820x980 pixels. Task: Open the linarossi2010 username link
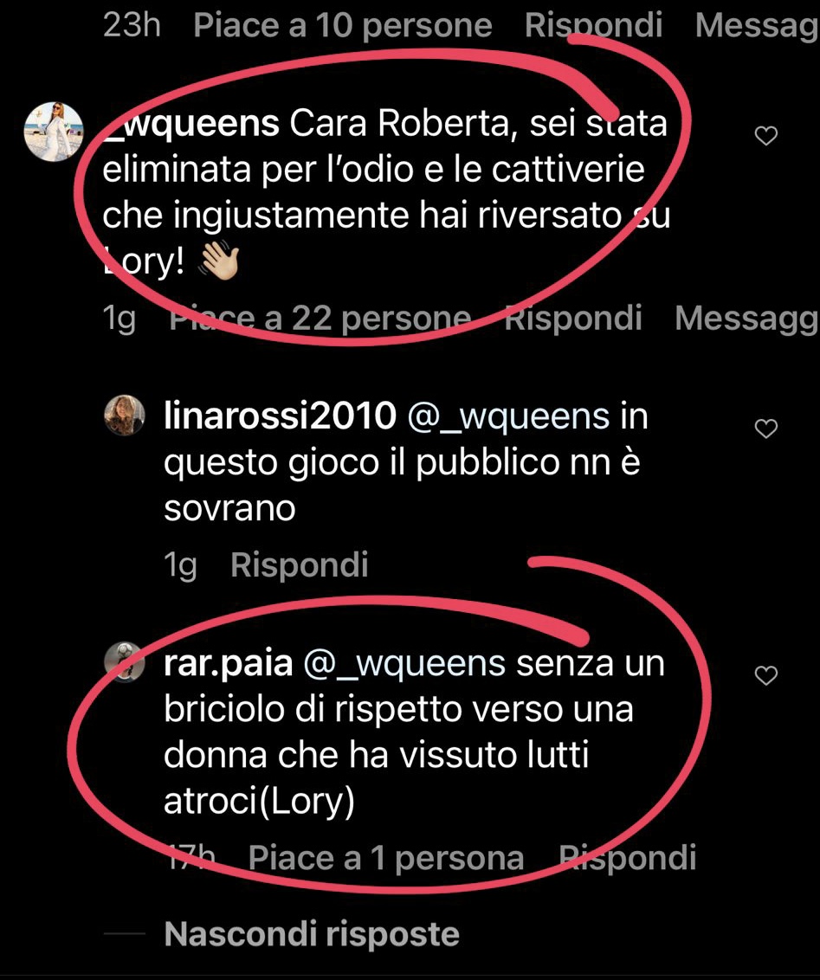pos(280,416)
